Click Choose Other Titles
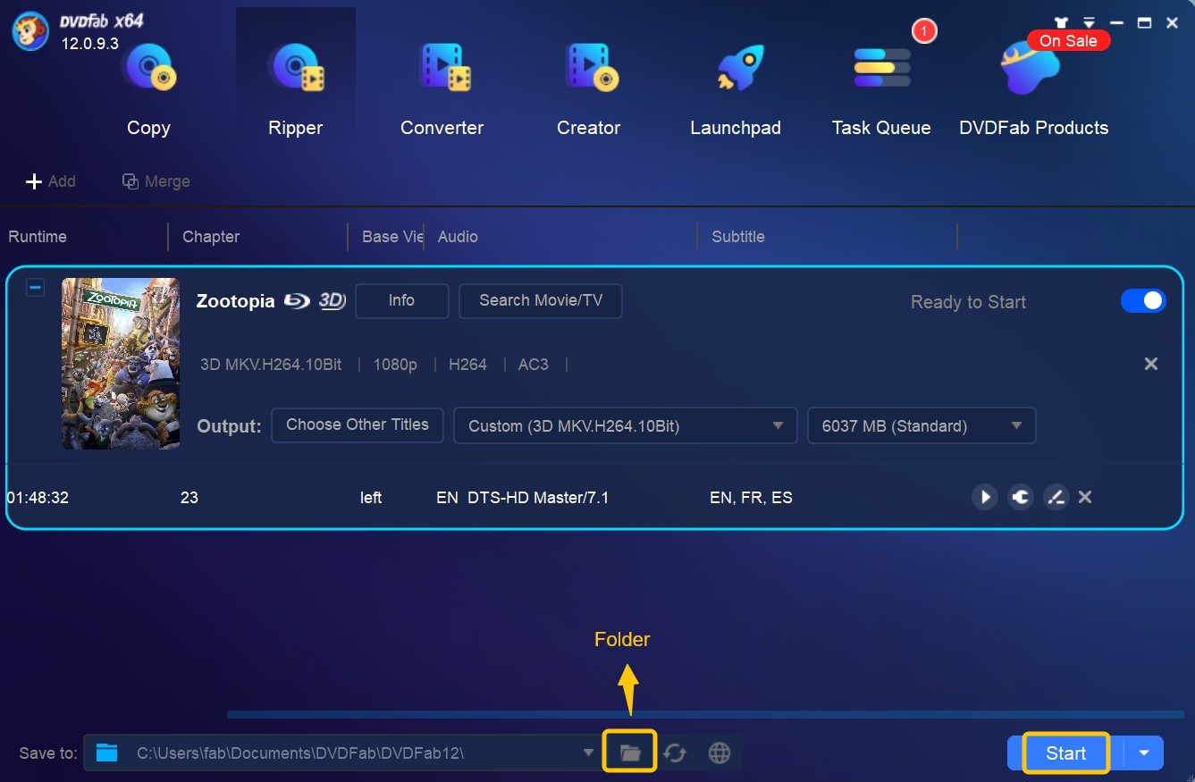 (357, 425)
